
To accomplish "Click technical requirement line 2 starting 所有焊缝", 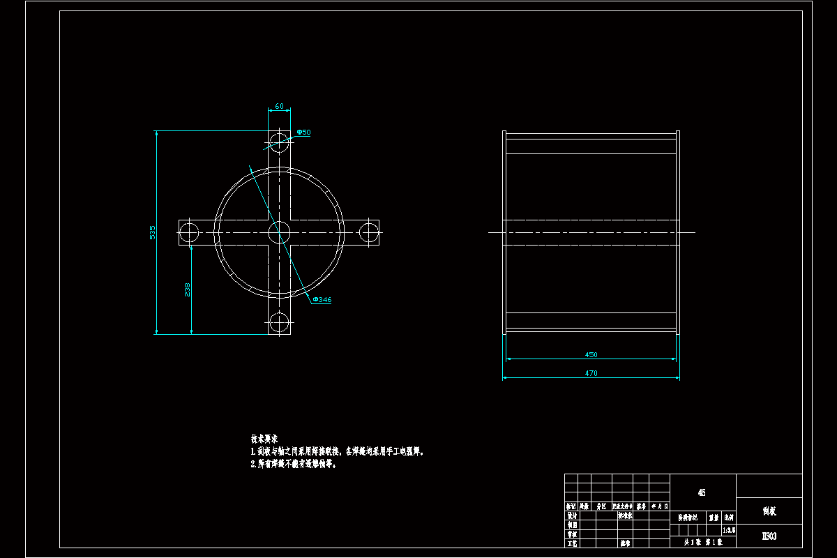I will click(295, 464).
